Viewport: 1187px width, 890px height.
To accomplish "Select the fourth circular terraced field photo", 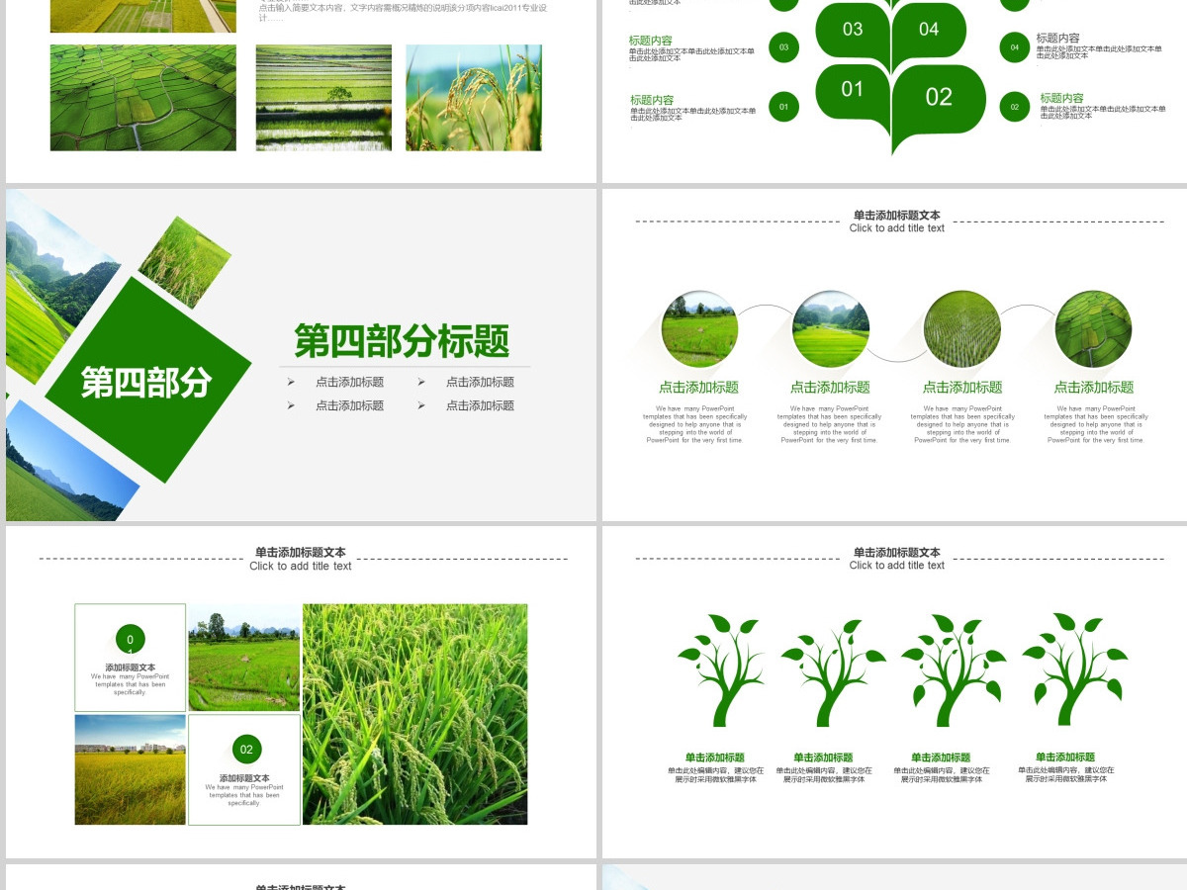I will [1093, 329].
